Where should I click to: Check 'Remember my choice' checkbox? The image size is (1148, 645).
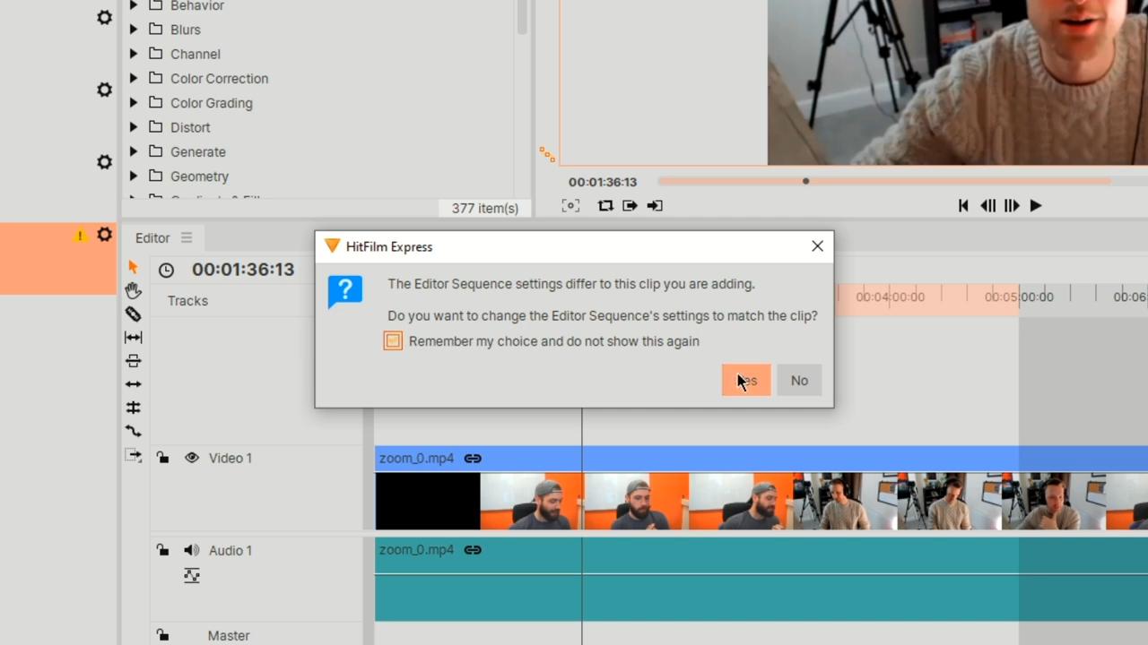pos(393,341)
